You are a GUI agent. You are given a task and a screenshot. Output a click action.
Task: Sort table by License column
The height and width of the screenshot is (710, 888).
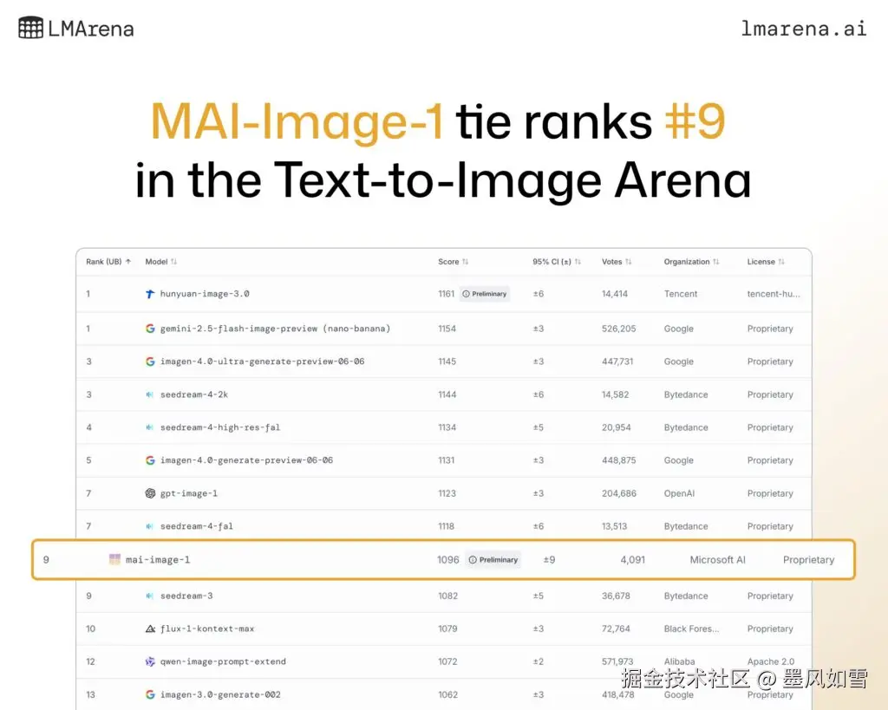coord(781,262)
